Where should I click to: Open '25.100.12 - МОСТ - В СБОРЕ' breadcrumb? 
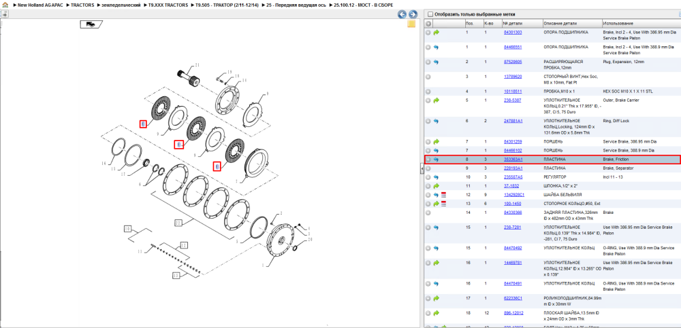(x=363, y=5)
